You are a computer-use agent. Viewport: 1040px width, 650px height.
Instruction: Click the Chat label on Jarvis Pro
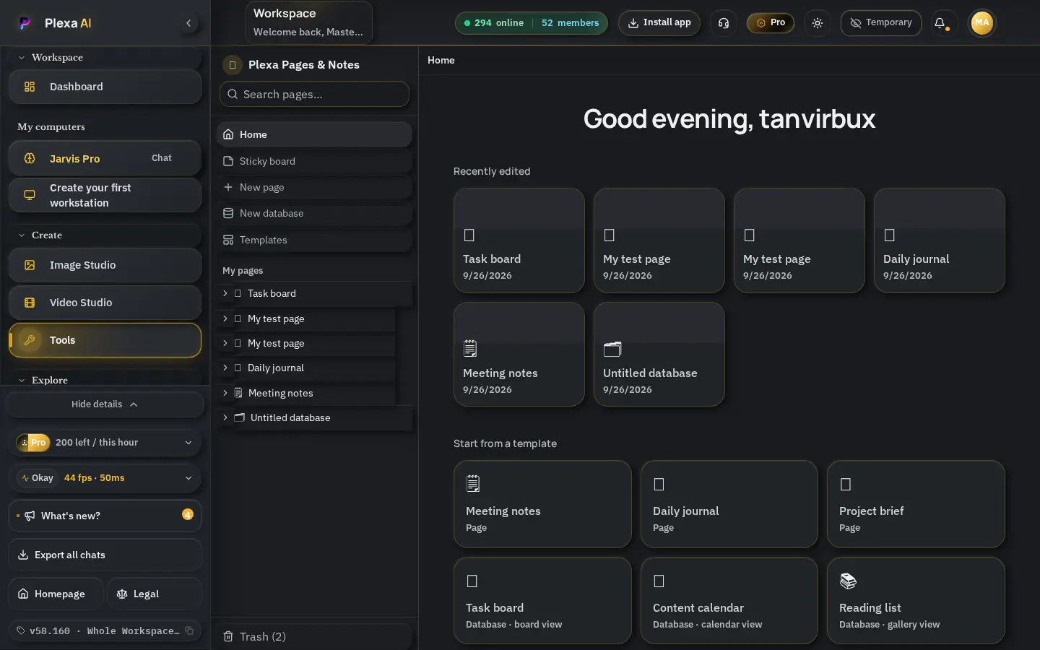162,158
